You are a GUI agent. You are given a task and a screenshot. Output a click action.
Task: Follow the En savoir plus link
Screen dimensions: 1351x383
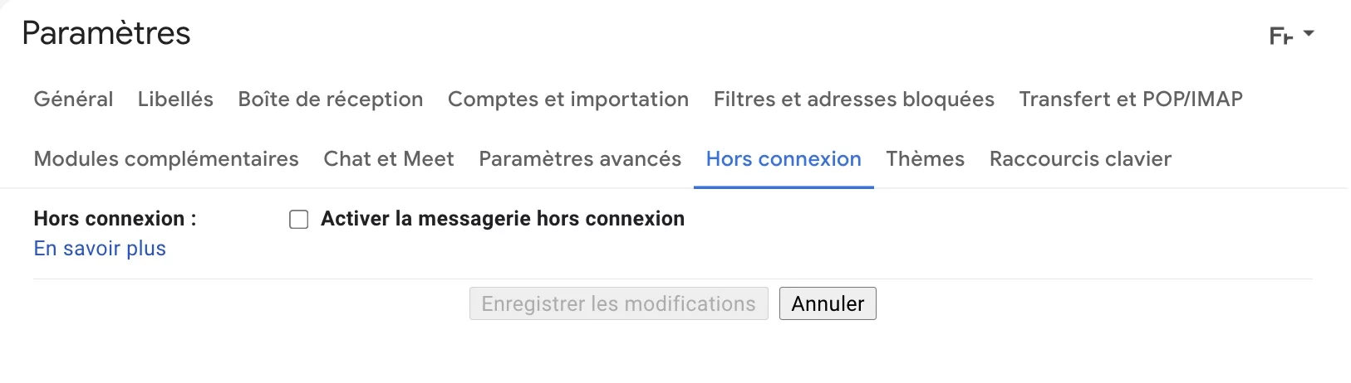pos(100,249)
